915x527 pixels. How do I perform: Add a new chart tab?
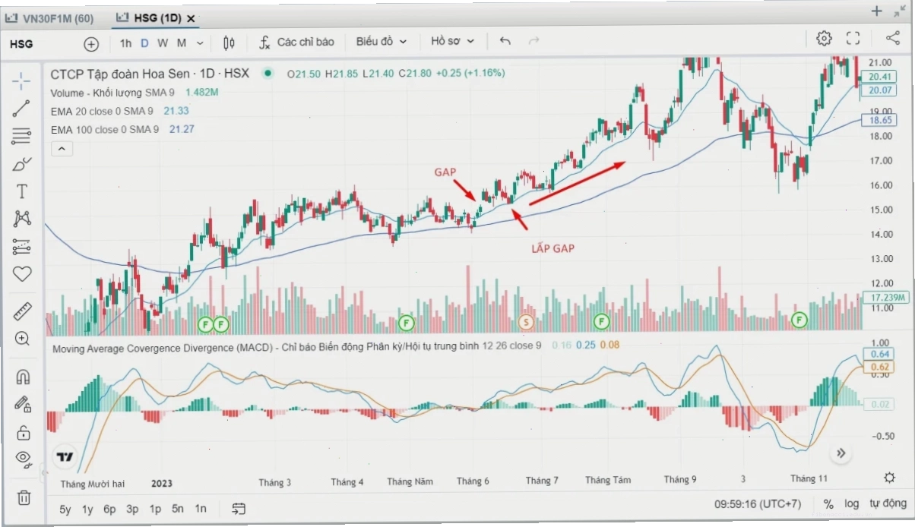click(876, 11)
